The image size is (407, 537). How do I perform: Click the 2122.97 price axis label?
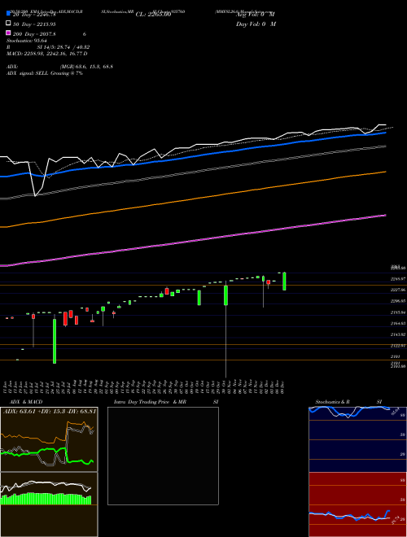click(398, 346)
